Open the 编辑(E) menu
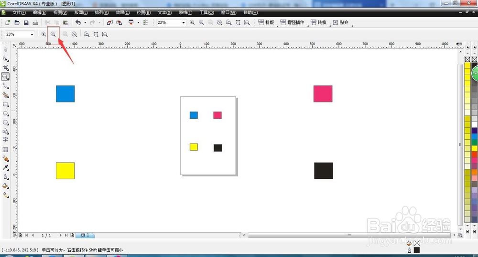Screen dimensions: 478x257 coord(40,12)
